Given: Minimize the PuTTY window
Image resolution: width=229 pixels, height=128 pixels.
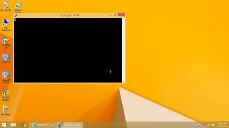Looking at the screenshot, I should (111, 15).
